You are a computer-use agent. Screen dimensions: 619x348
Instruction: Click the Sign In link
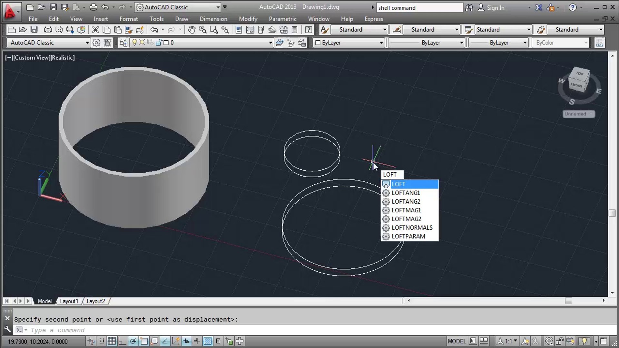tap(495, 8)
